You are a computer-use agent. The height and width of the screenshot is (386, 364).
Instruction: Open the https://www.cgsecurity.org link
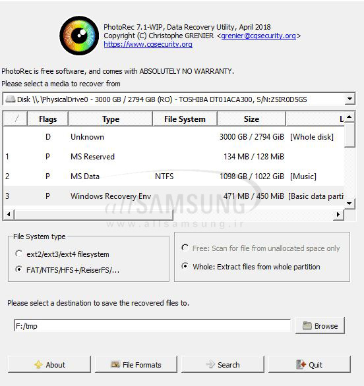[148, 44]
